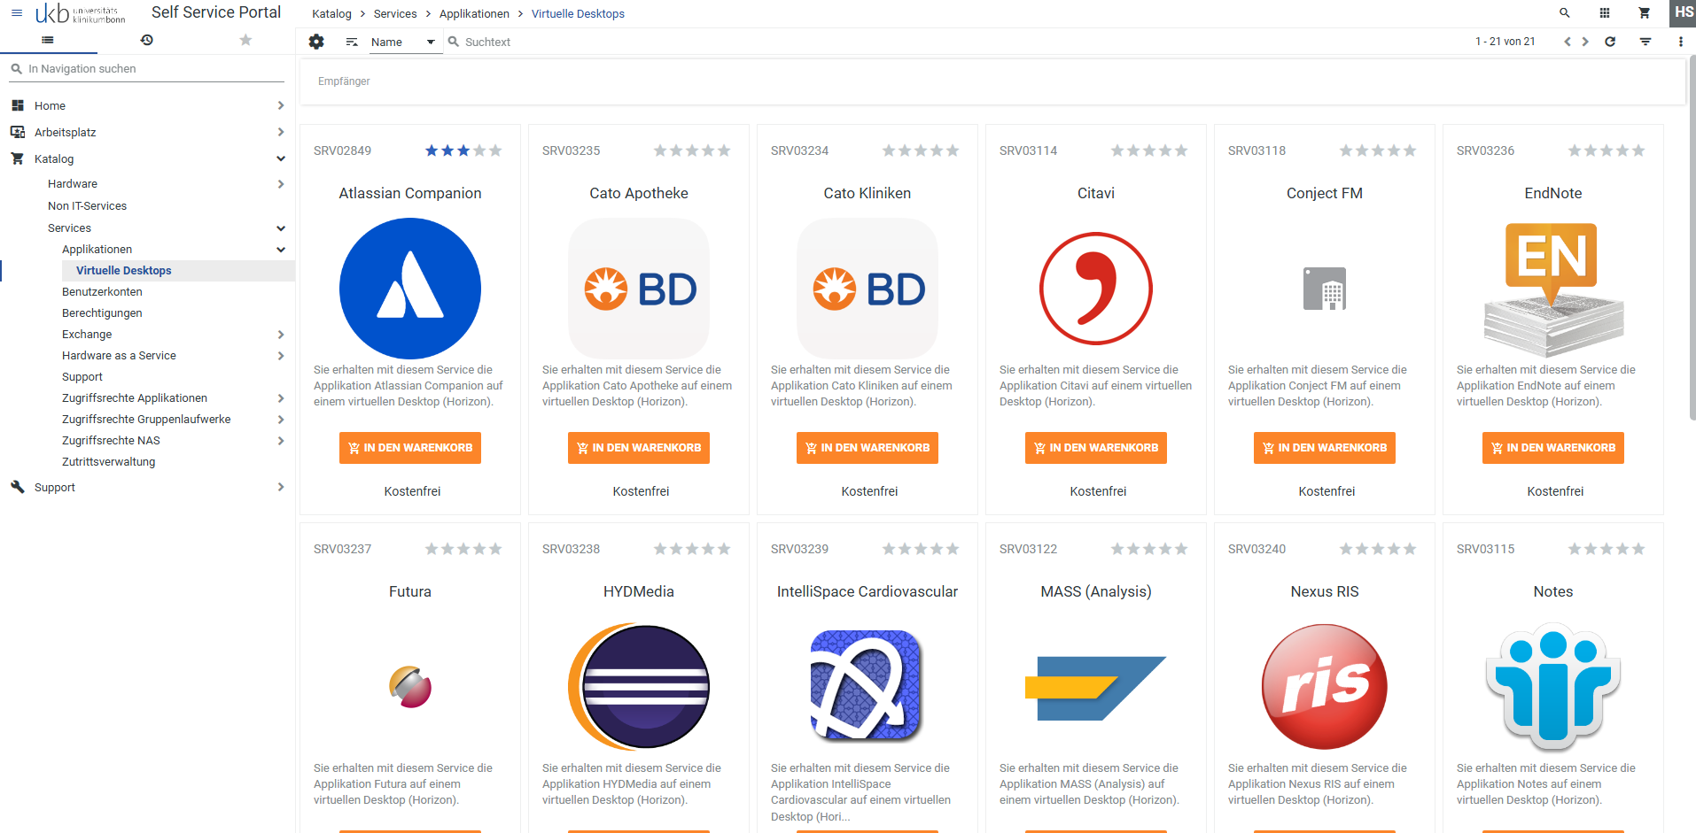This screenshot has height=833, width=1696.
Task: Rate Cato Apotheke with first star
Action: pyautogui.click(x=660, y=150)
